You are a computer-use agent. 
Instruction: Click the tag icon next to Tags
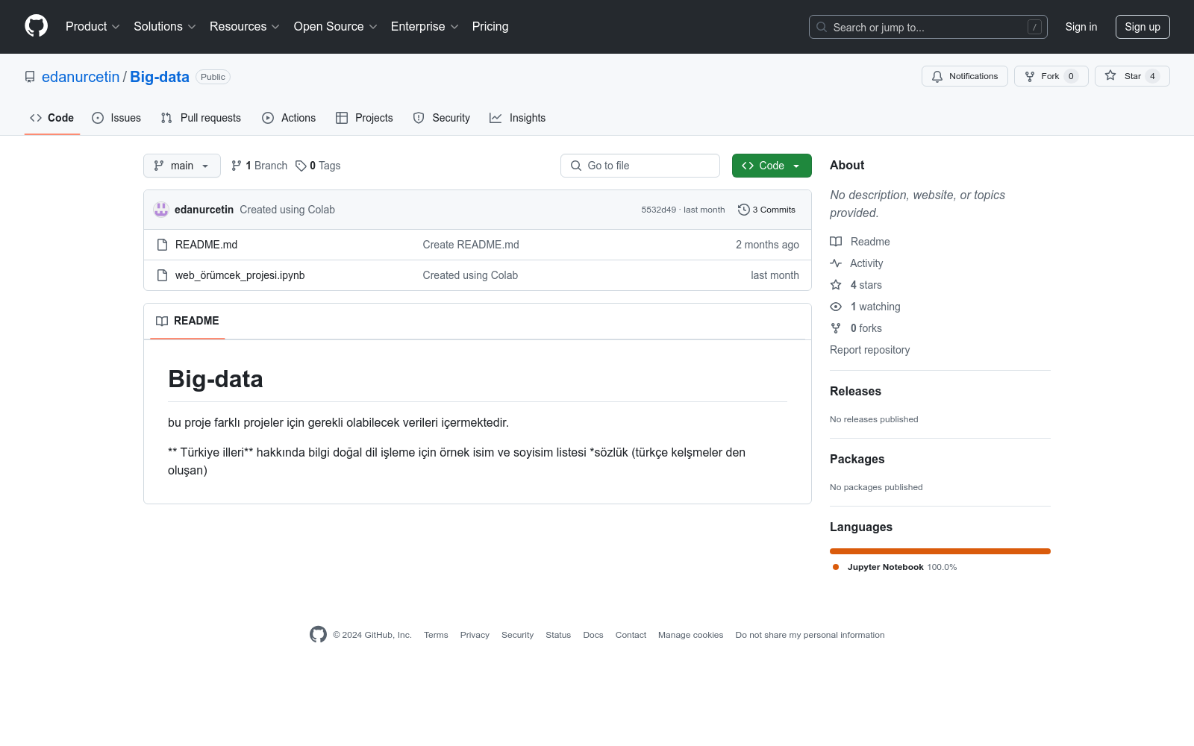(301, 166)
